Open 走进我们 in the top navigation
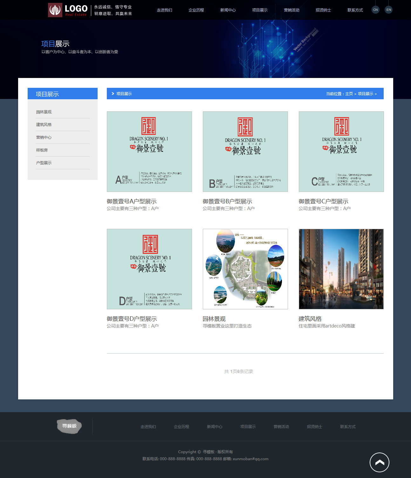The height and width of the screenshot is (478, 411). pos(164,10)
